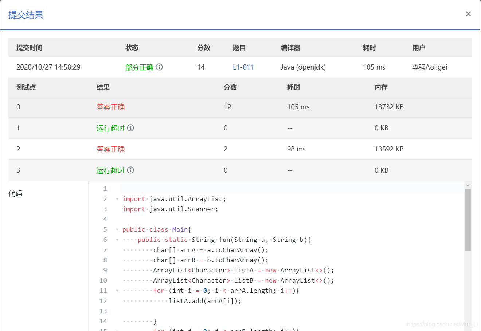Click 提交结果 dialog title

coord(26,15)
